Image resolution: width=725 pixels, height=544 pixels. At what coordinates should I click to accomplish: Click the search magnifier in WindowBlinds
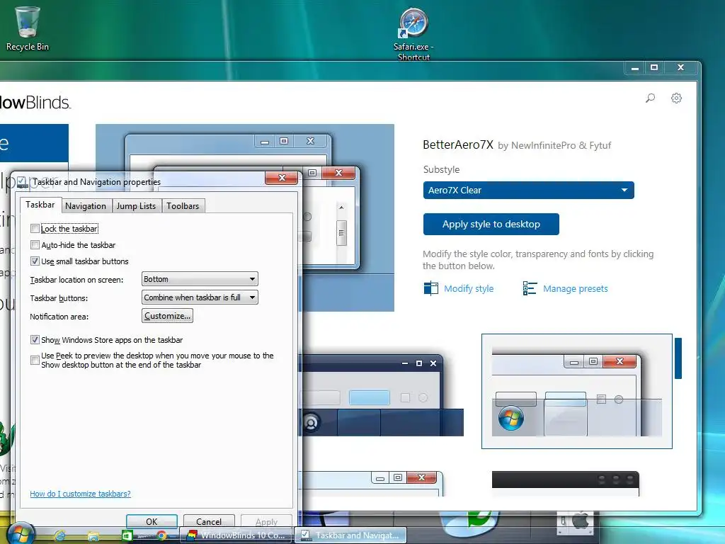click(x=650, y=98)
